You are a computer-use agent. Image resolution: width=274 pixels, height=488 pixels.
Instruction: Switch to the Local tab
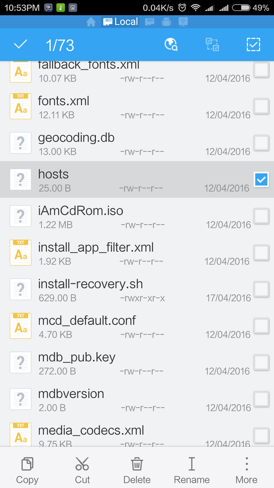[121, 22]
